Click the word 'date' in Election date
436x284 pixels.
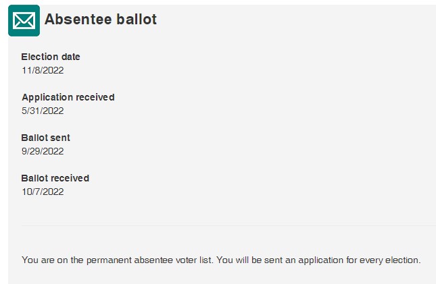pos(71,57)
